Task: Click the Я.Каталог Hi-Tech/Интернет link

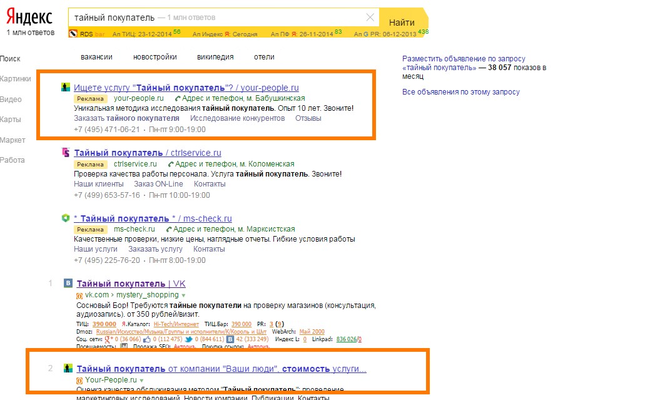Action: pyautogui.click(x=176, y=324)
